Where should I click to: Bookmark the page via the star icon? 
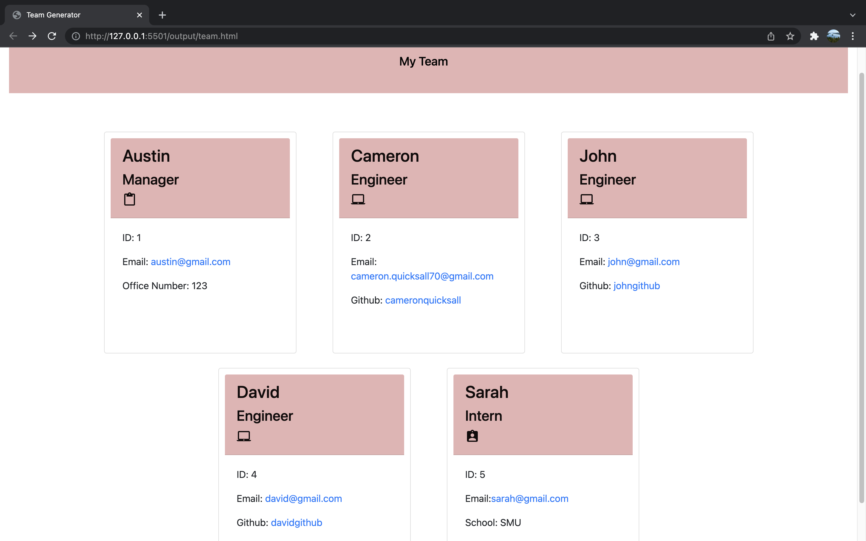click(790, 36)
